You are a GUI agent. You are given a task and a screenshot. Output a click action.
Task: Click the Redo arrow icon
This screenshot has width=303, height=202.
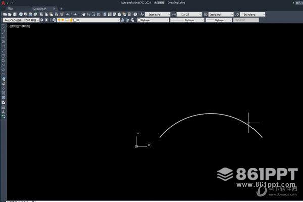(75, 14)
